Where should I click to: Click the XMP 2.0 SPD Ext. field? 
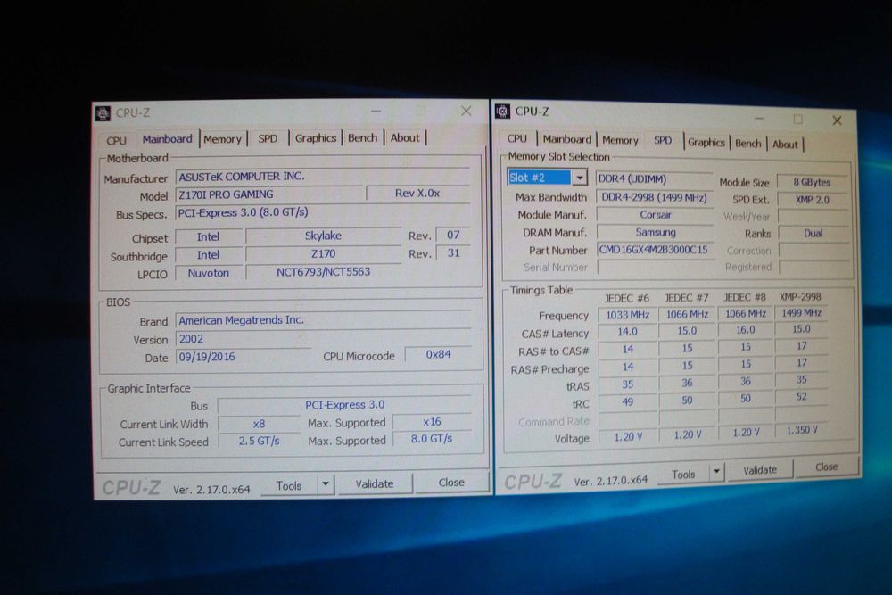813,200
